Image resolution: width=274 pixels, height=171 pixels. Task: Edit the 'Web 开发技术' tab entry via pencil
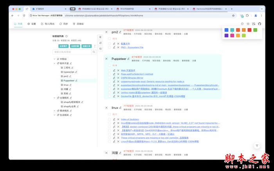114,70
